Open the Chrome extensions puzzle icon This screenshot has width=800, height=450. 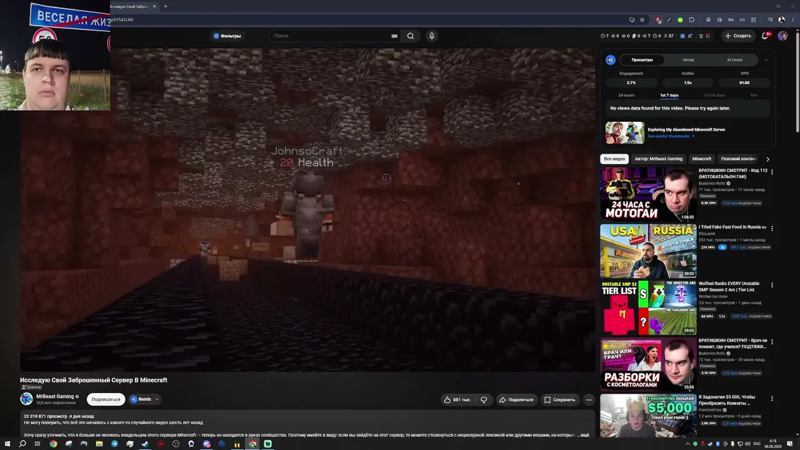click(x=691, y=19)
